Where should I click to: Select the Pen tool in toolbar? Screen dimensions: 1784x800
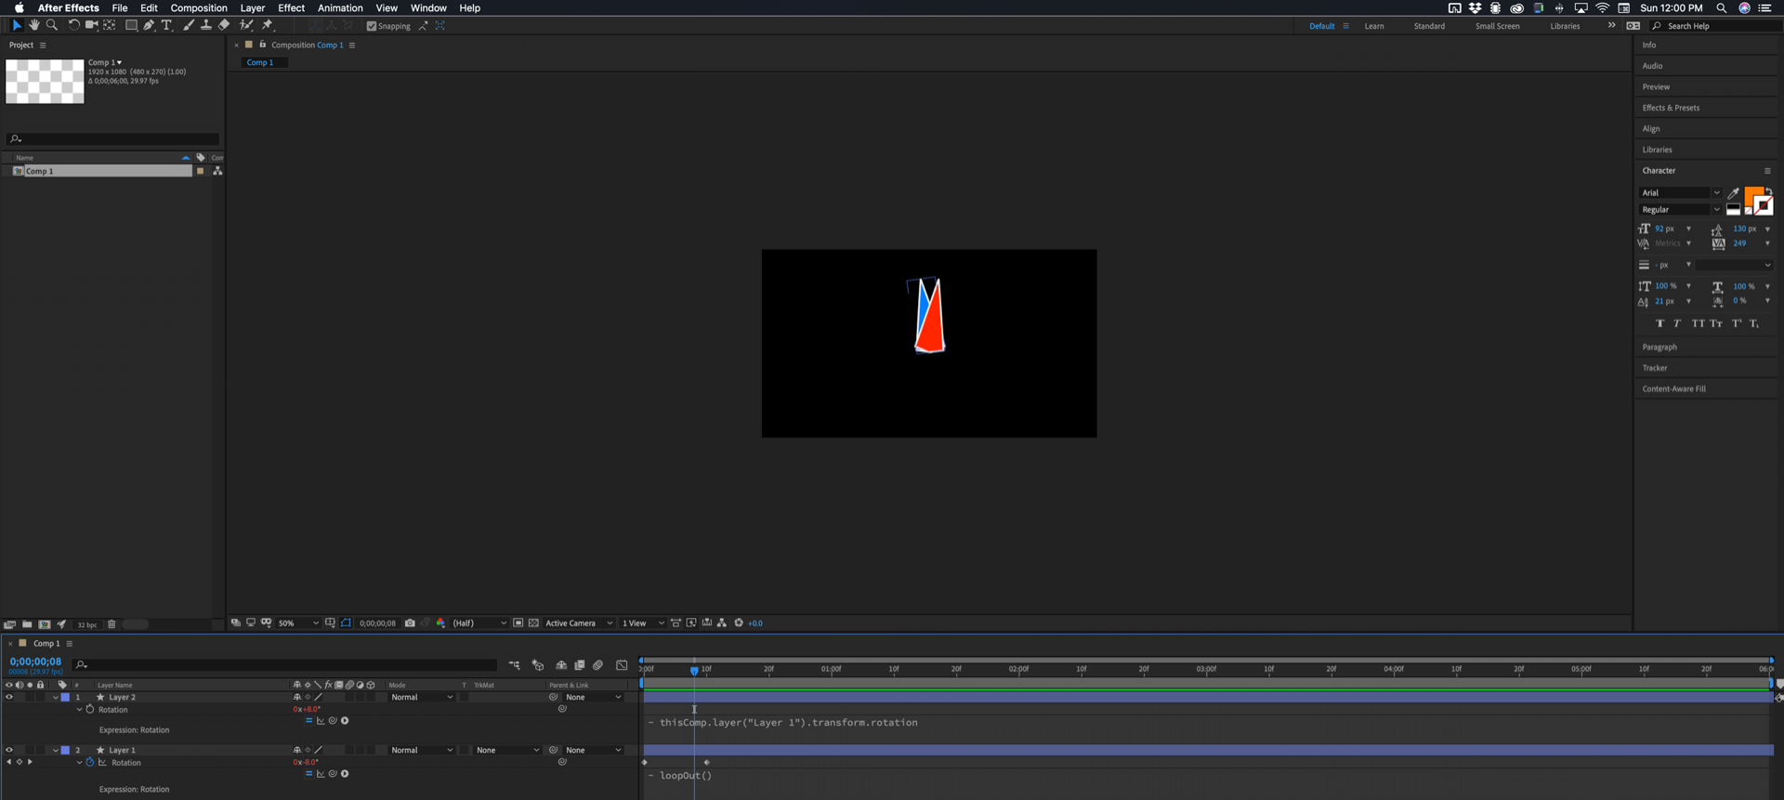click(149, 25)
